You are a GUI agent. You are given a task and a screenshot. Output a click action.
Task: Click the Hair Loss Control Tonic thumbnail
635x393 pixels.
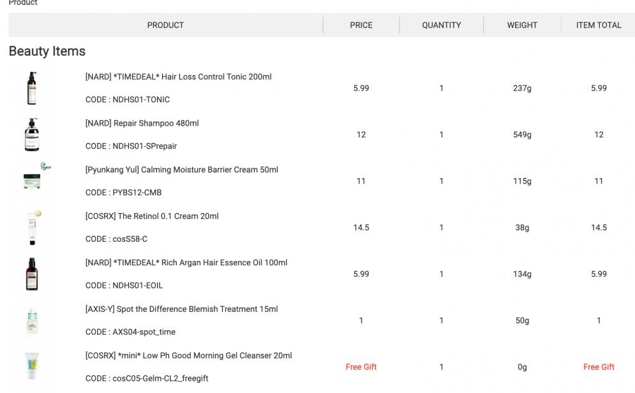coord(31,88)
